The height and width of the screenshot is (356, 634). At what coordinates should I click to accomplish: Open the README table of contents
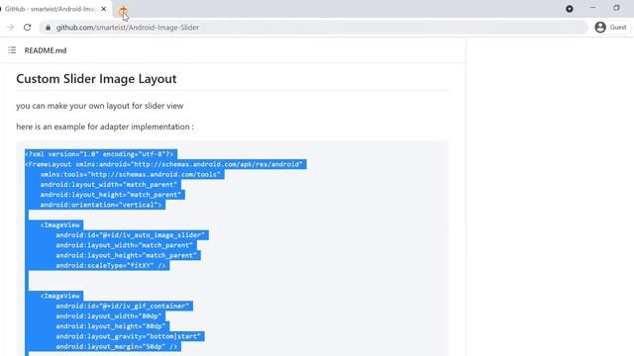(x=12, y=50)
